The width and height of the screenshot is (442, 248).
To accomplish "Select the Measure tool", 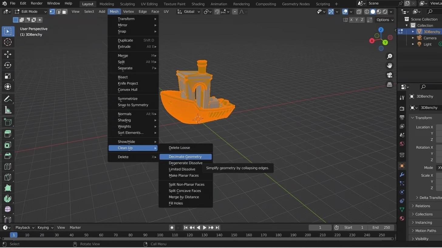I will [8, 110].
